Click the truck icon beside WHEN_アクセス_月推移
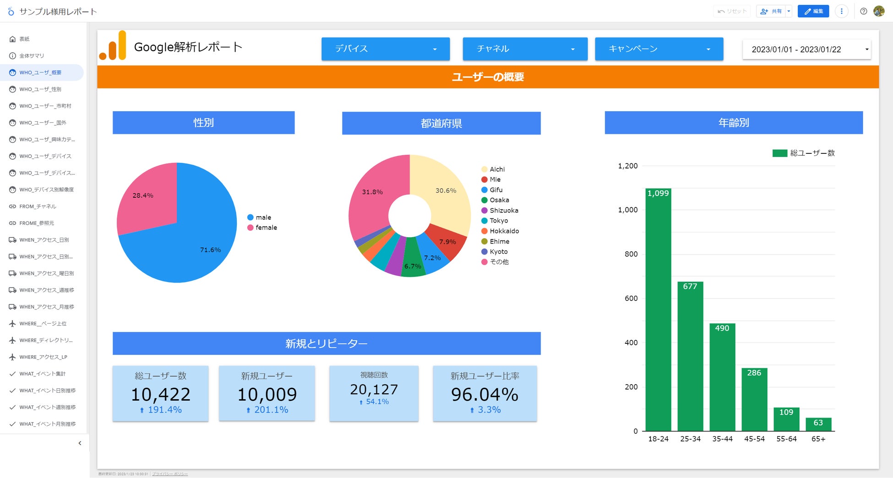This screenshot has height=478, width=893. coord(13,307)
